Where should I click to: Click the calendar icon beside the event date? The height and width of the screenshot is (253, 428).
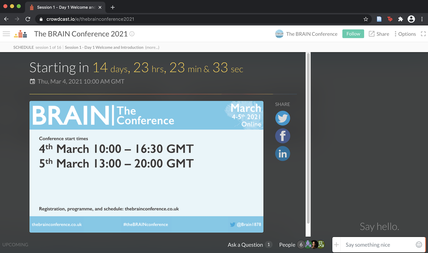[x=32, y=81]
